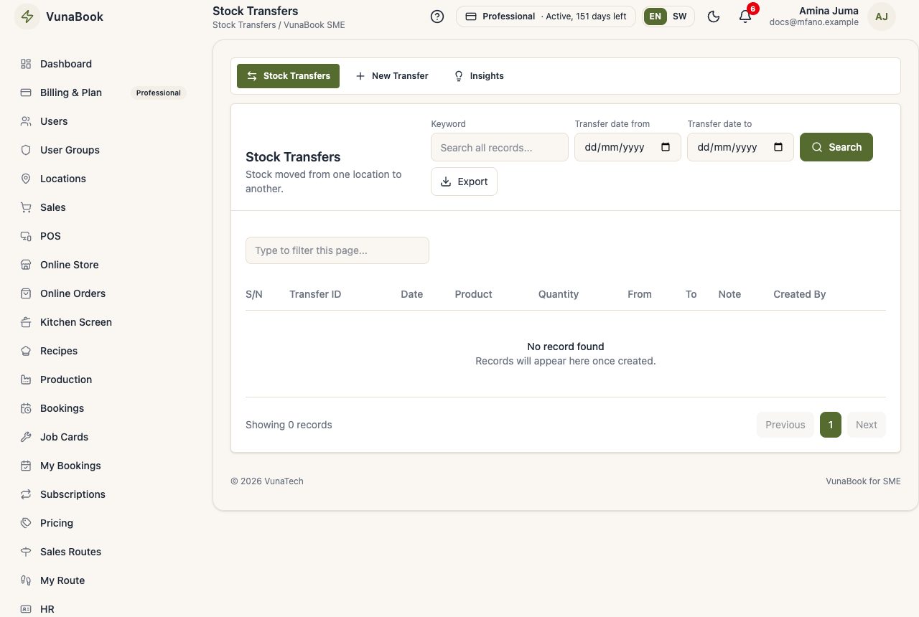
Task: Click the Pricing tag icon
Action: 26,523
